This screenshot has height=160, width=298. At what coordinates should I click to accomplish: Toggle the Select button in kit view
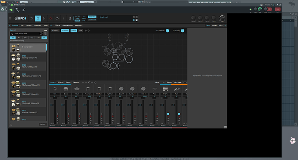coord(74,31)
